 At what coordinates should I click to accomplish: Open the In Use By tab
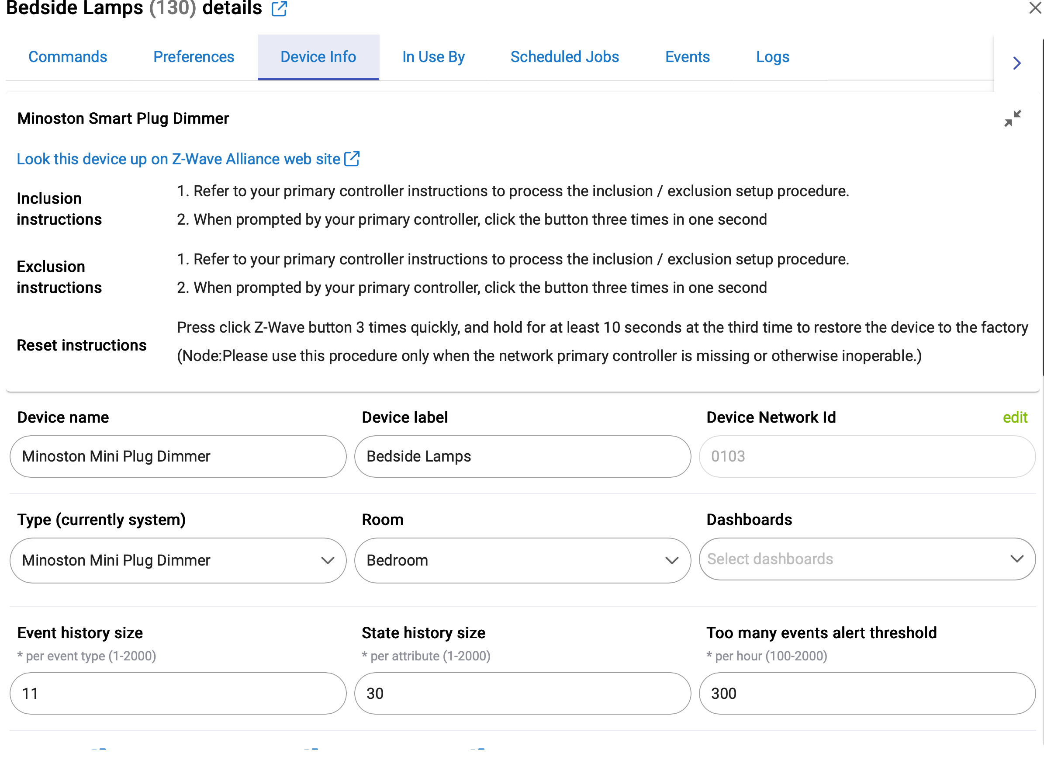(433, 57)
